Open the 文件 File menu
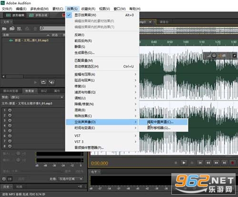Screen dimensions: 238x197 point(7,9)
